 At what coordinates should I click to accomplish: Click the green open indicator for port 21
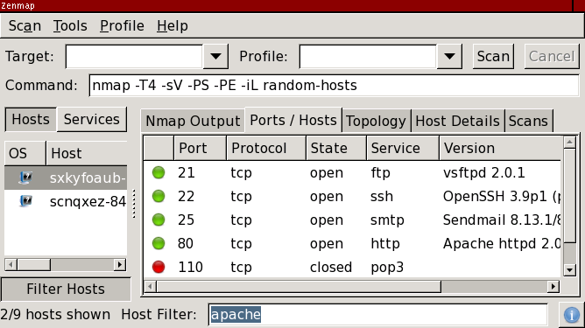click(x=159, y=172)
